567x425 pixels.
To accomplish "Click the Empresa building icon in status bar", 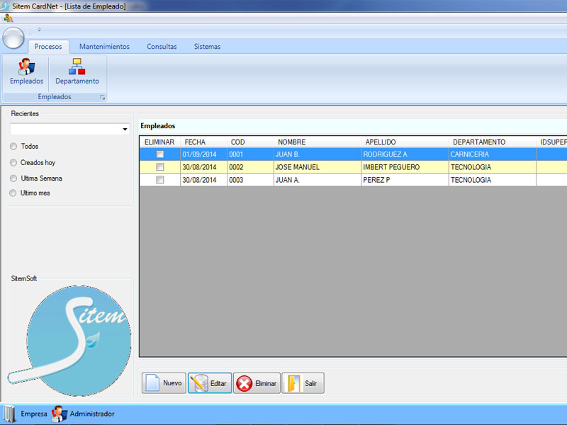I will tap(10, 414).
